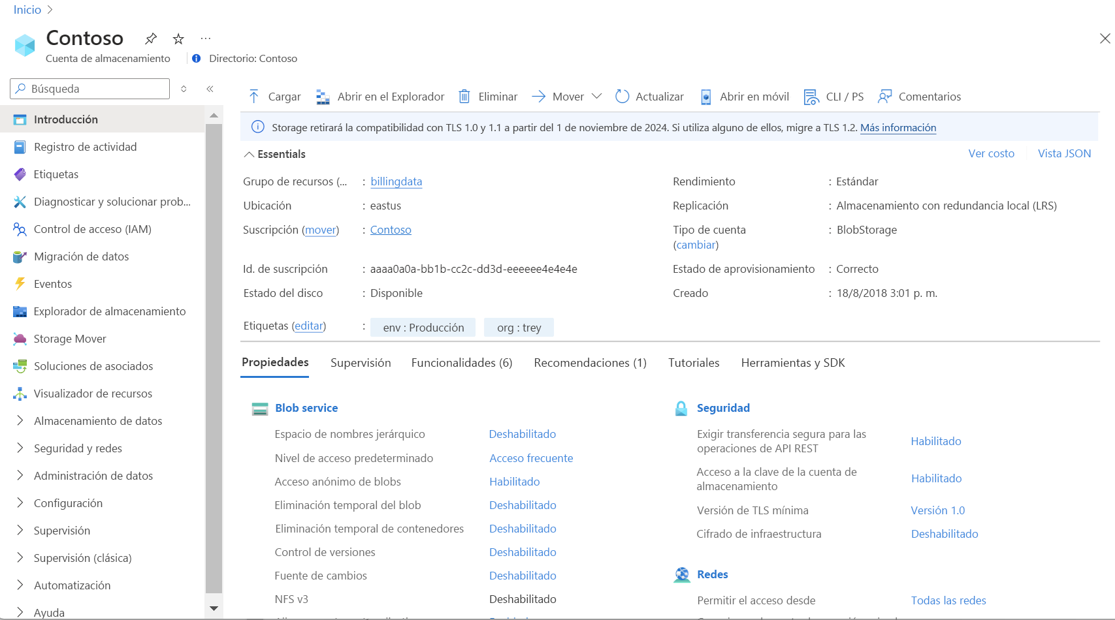
Task: Switch to the Tutoriales tab
Action: click(x=694, y=363)
